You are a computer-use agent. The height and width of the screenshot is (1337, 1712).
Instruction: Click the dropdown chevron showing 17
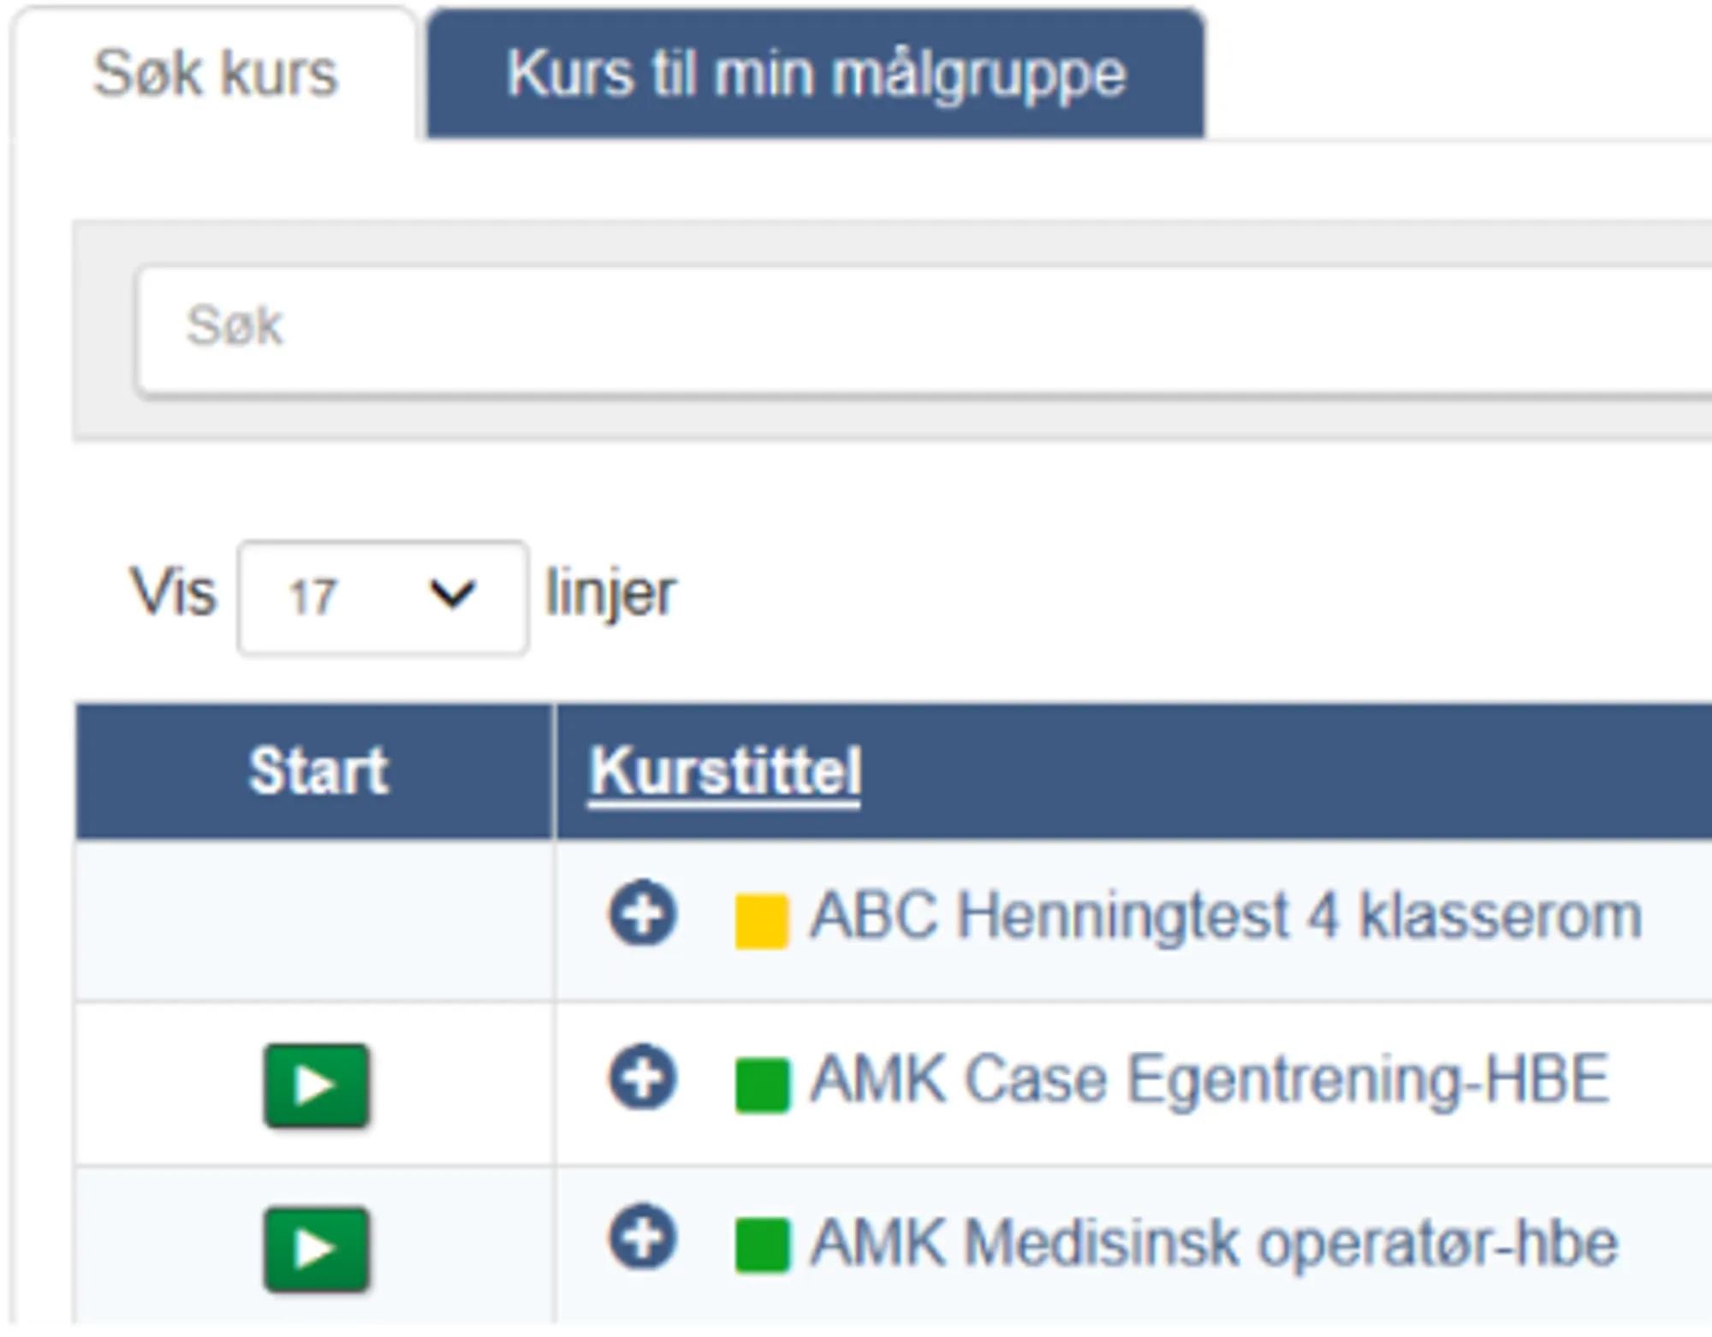(452, 595)
